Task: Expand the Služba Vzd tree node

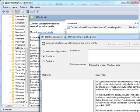Action: [10, 54]
